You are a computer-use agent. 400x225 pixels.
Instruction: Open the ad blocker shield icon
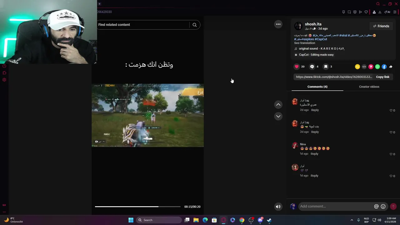pyautogui.click(x=355, y=12)
